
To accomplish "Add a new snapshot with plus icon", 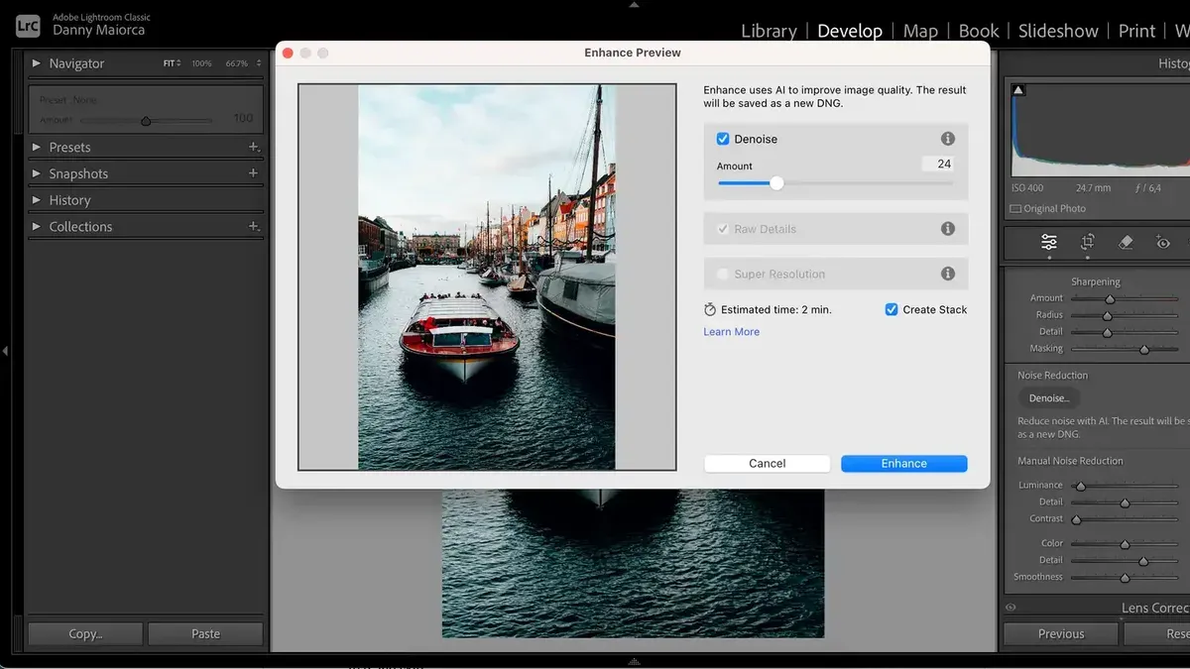I will tap(253, 173).
